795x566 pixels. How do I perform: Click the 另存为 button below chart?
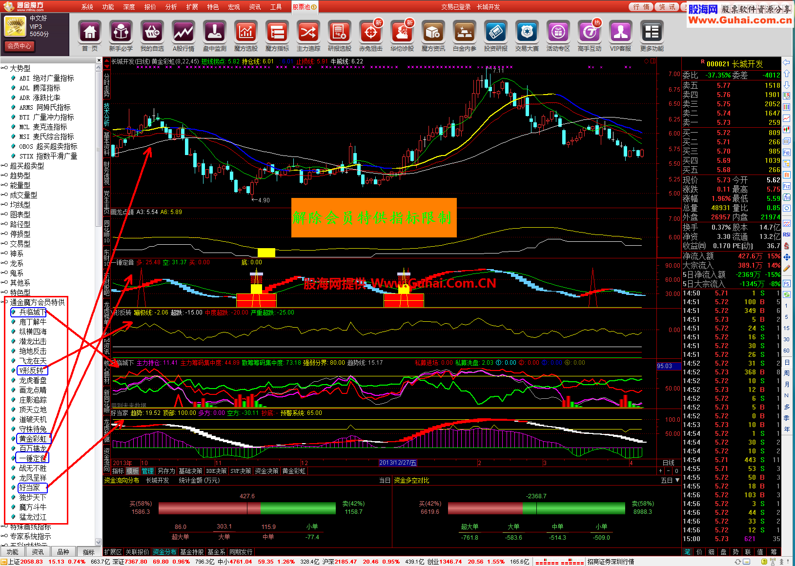click(x=166, y=471)
